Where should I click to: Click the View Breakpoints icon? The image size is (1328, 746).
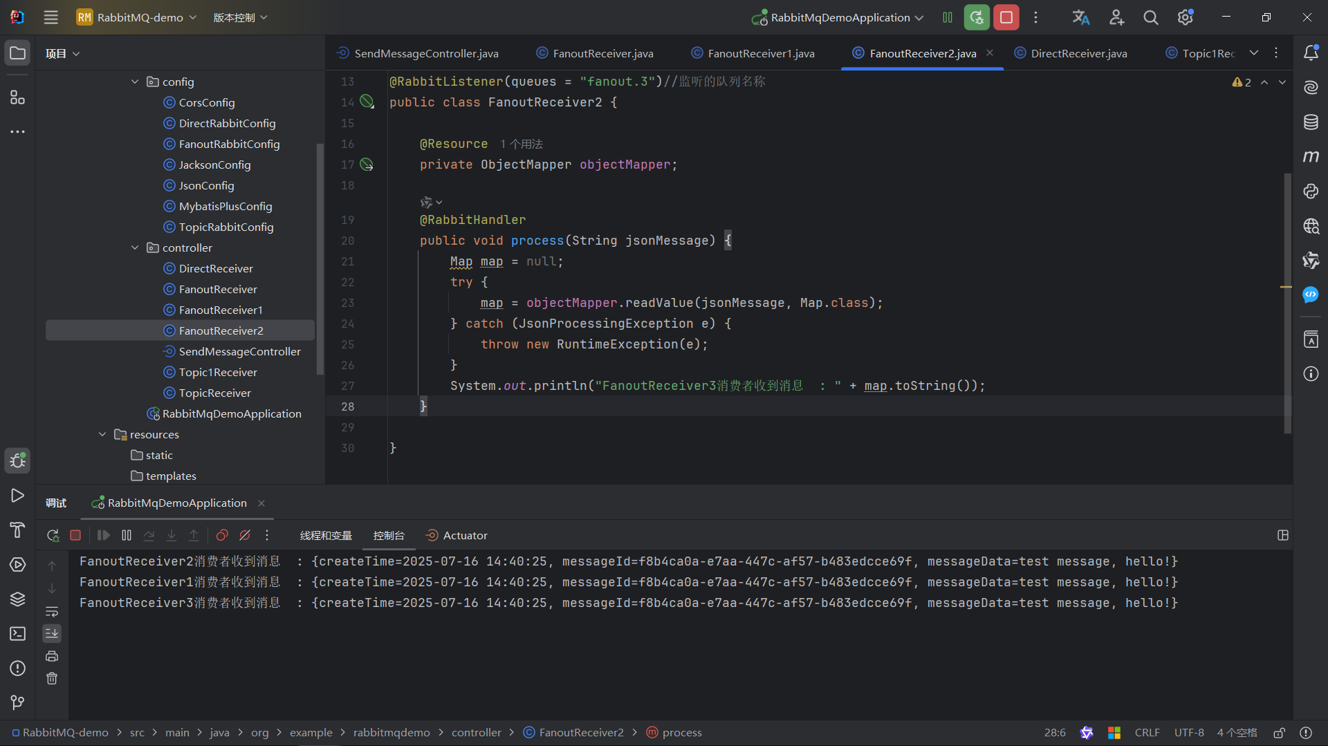coord(222,535)
